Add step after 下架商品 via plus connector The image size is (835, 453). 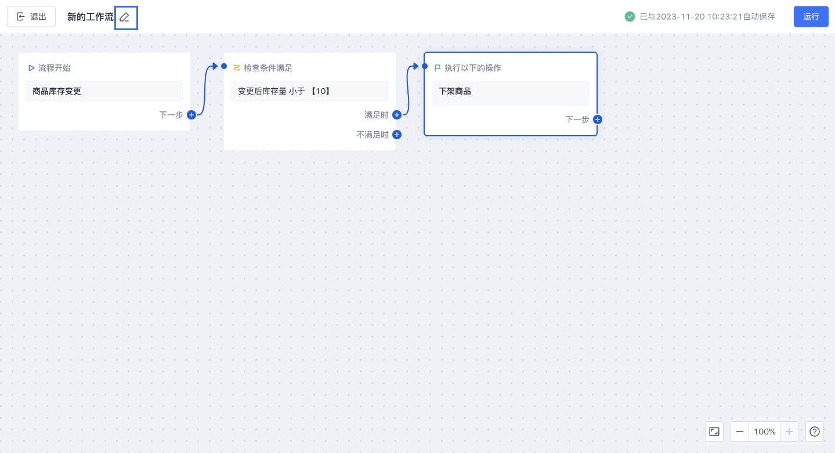tap(598, 119)
